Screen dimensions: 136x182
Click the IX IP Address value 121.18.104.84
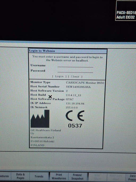pos(75,103)
